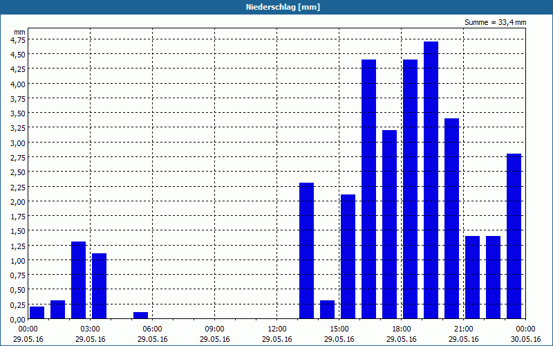Click the 03:00 x-axis time label

(x=91, y=329)
